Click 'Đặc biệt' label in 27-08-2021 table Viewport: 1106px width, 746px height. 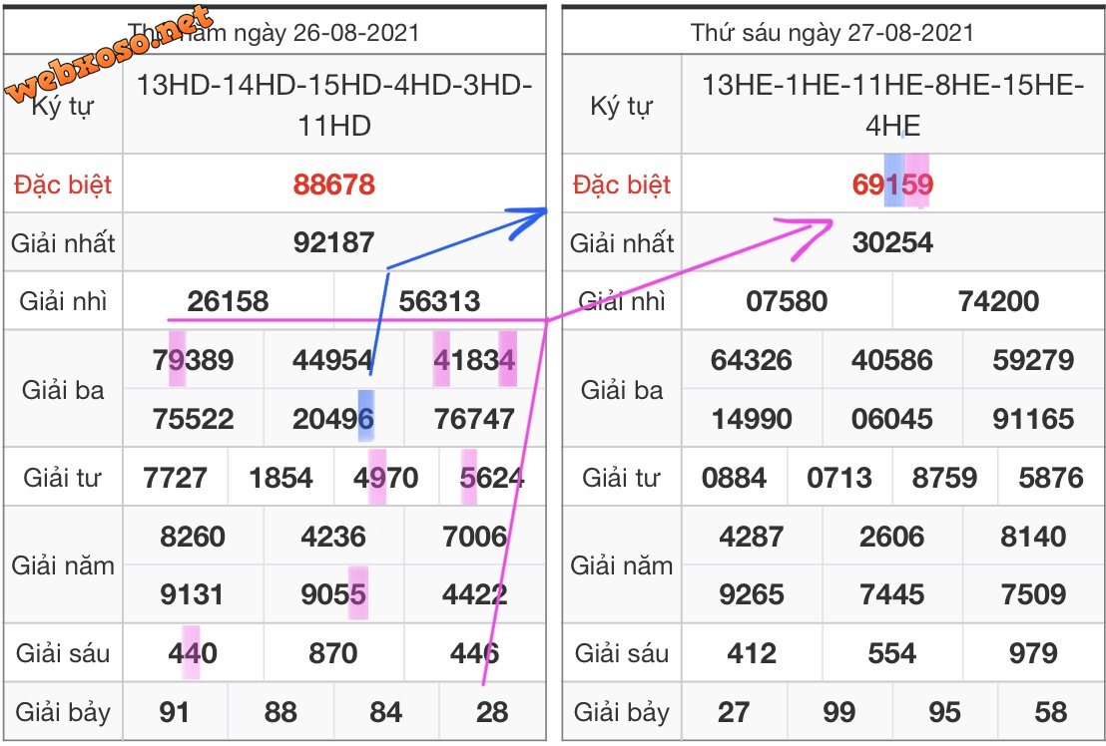point(622,185)
